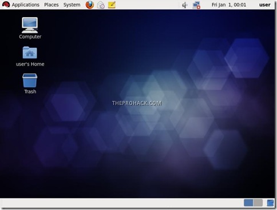Screen dimensions: 277x210
Task: Open the sticky notes launcher icon
Action: coord(112,5)
